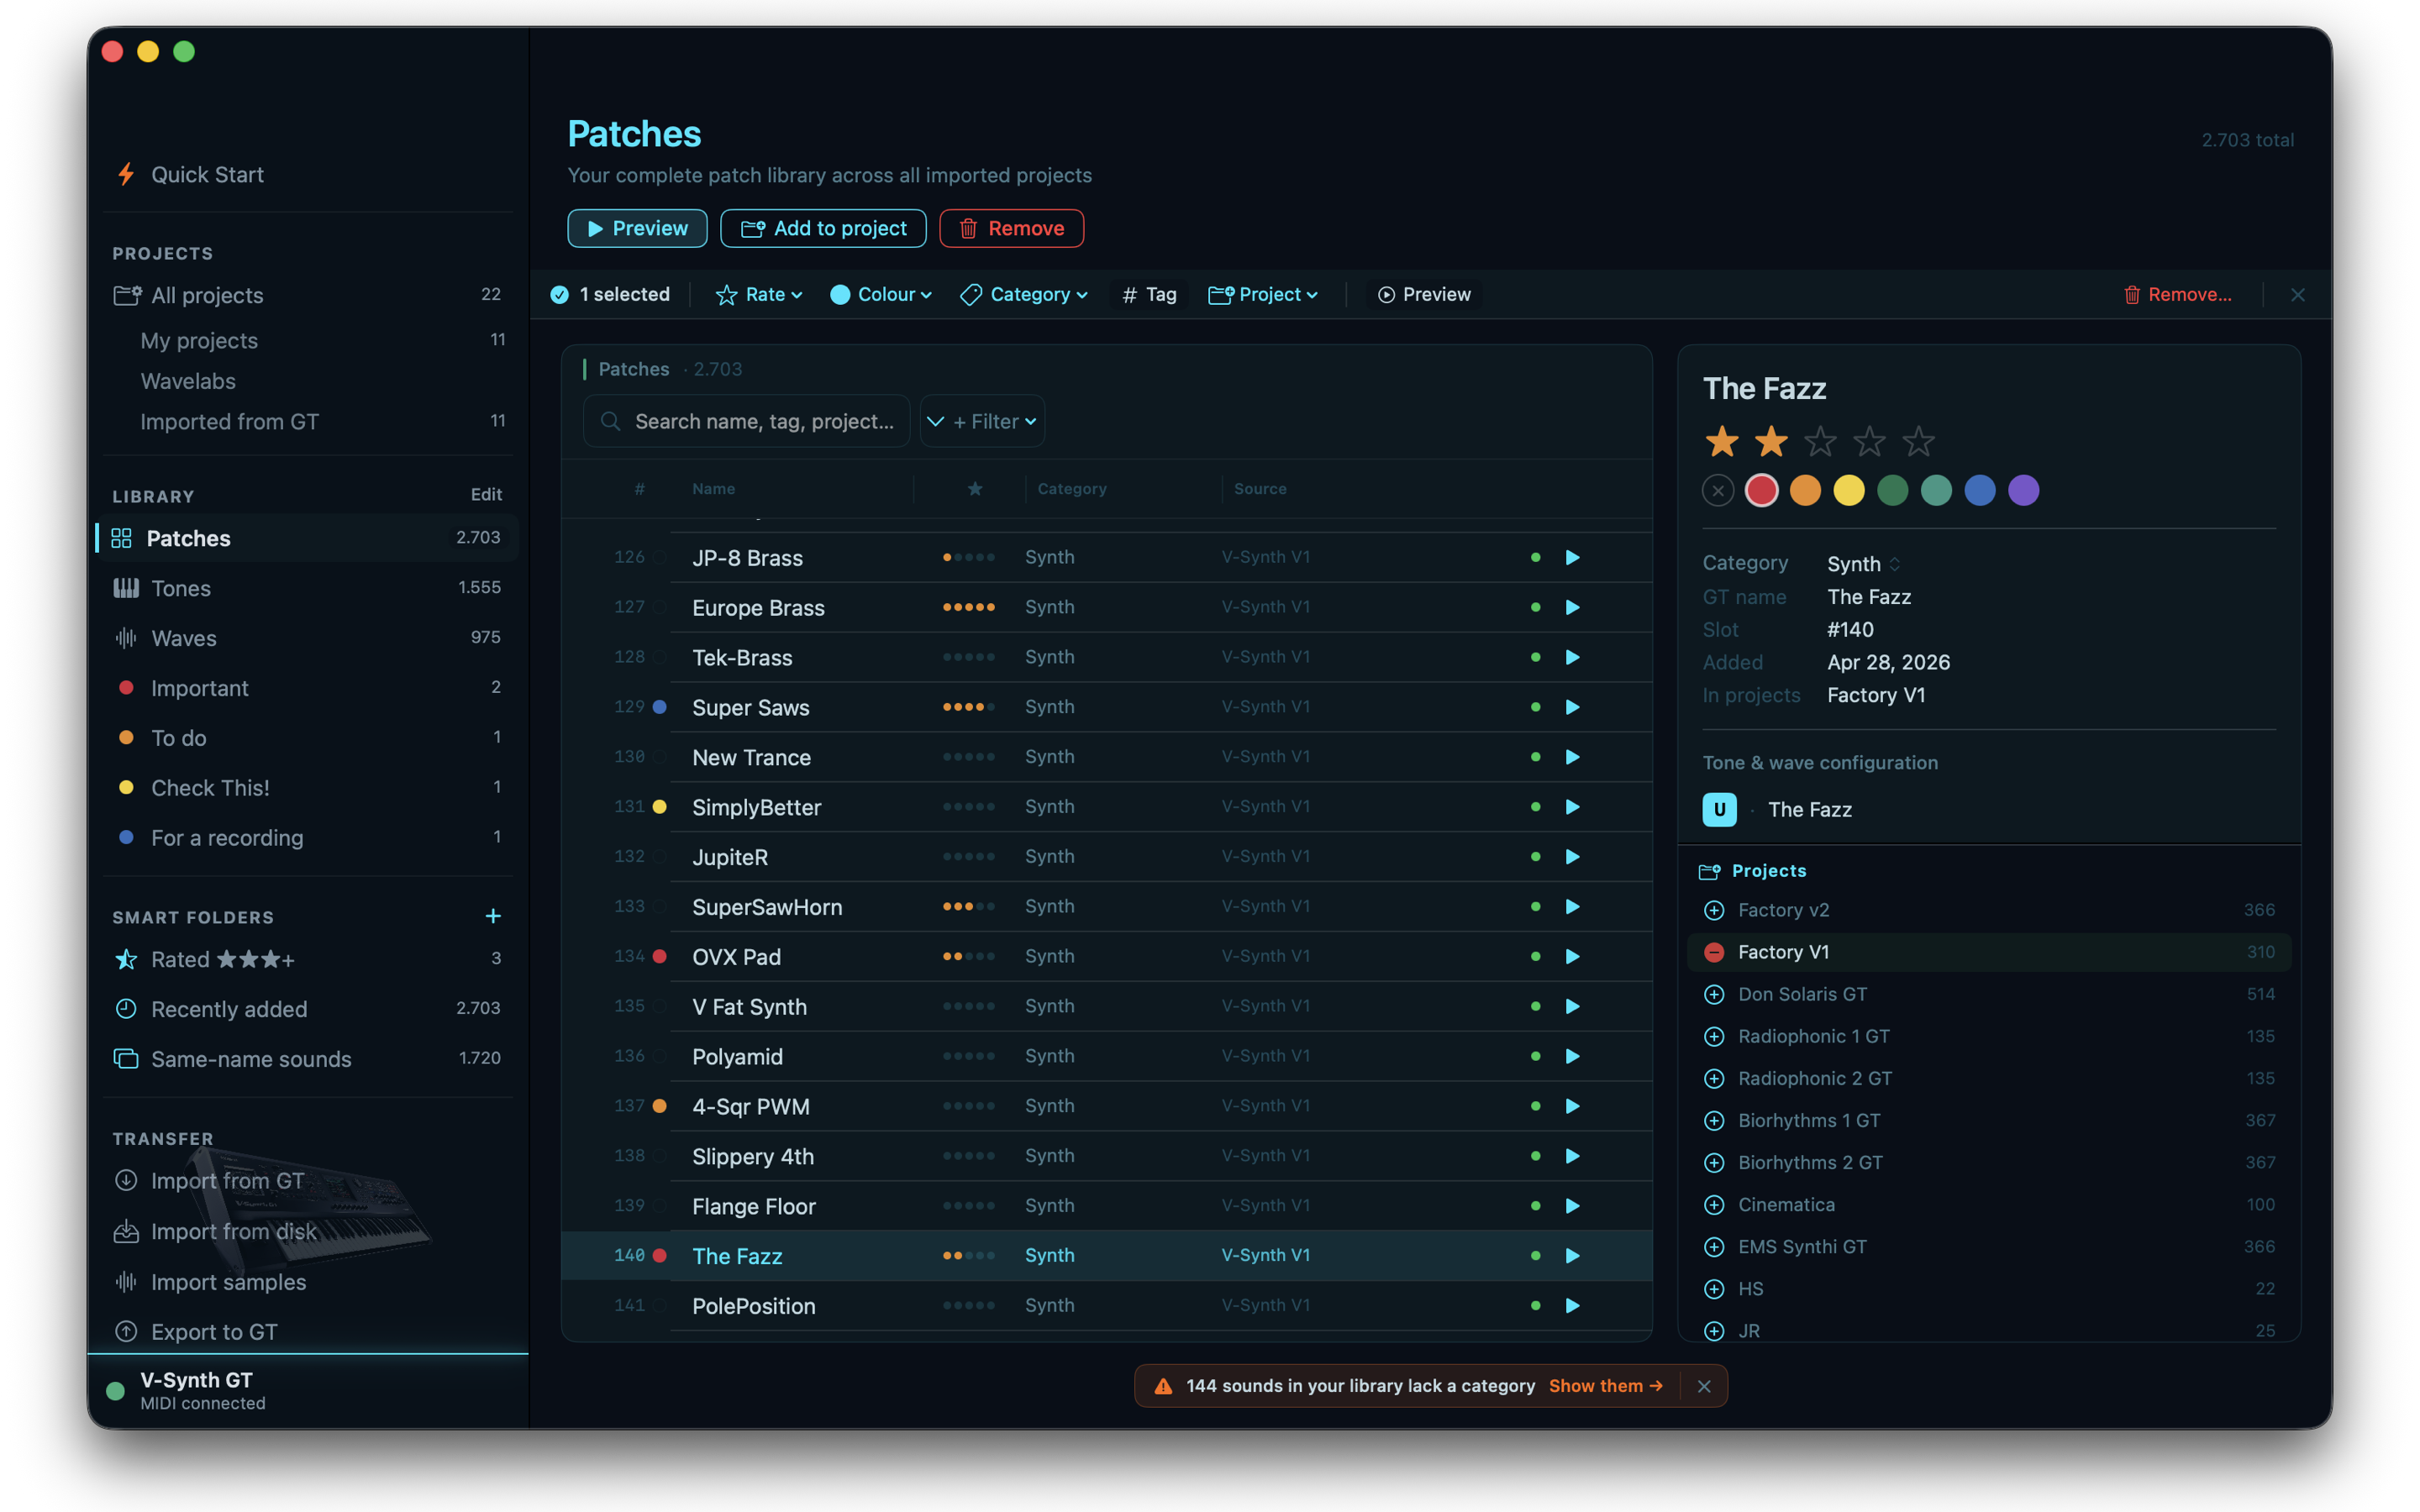2420x1512 pixels.
Task: Clear colour with the X circle swatch
Action: click(x=1718, y=491)
